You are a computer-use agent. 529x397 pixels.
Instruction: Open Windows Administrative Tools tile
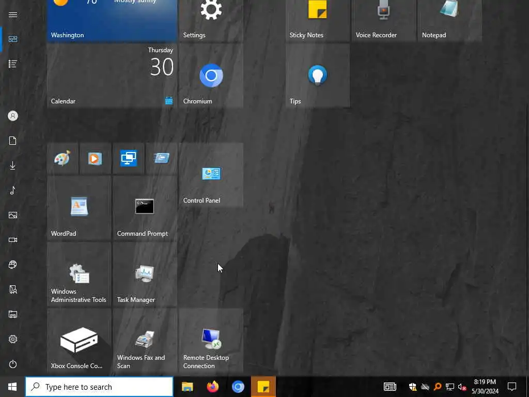click(79, 274)
